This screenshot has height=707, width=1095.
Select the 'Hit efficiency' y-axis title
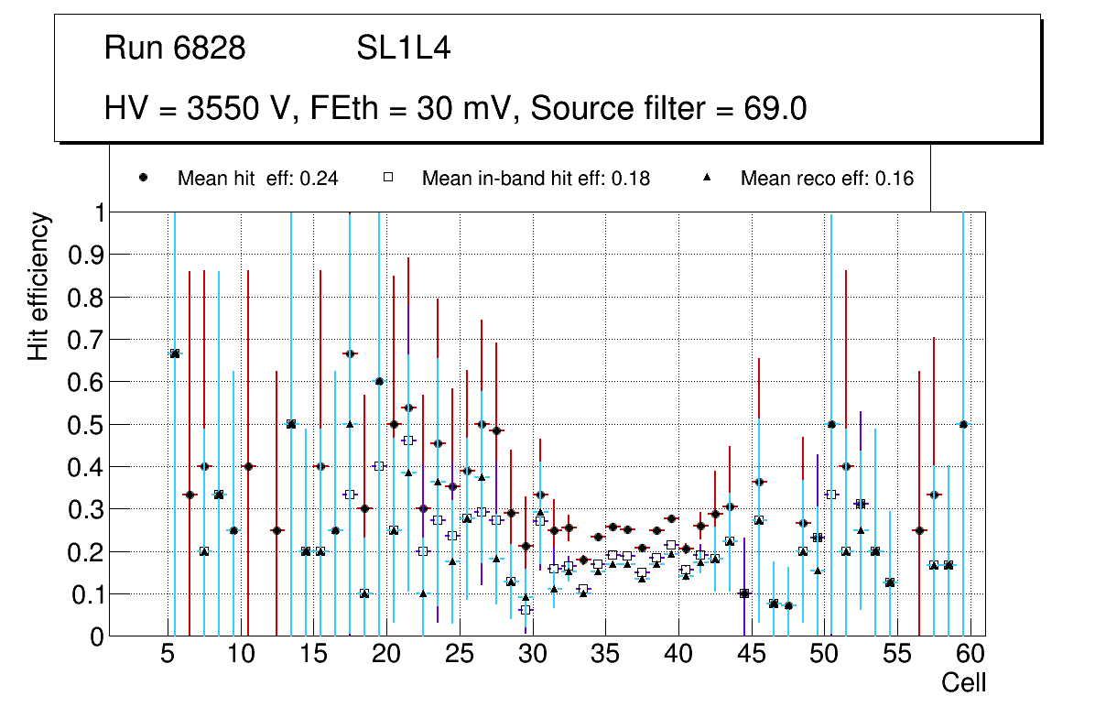click(x=38, y=286)
